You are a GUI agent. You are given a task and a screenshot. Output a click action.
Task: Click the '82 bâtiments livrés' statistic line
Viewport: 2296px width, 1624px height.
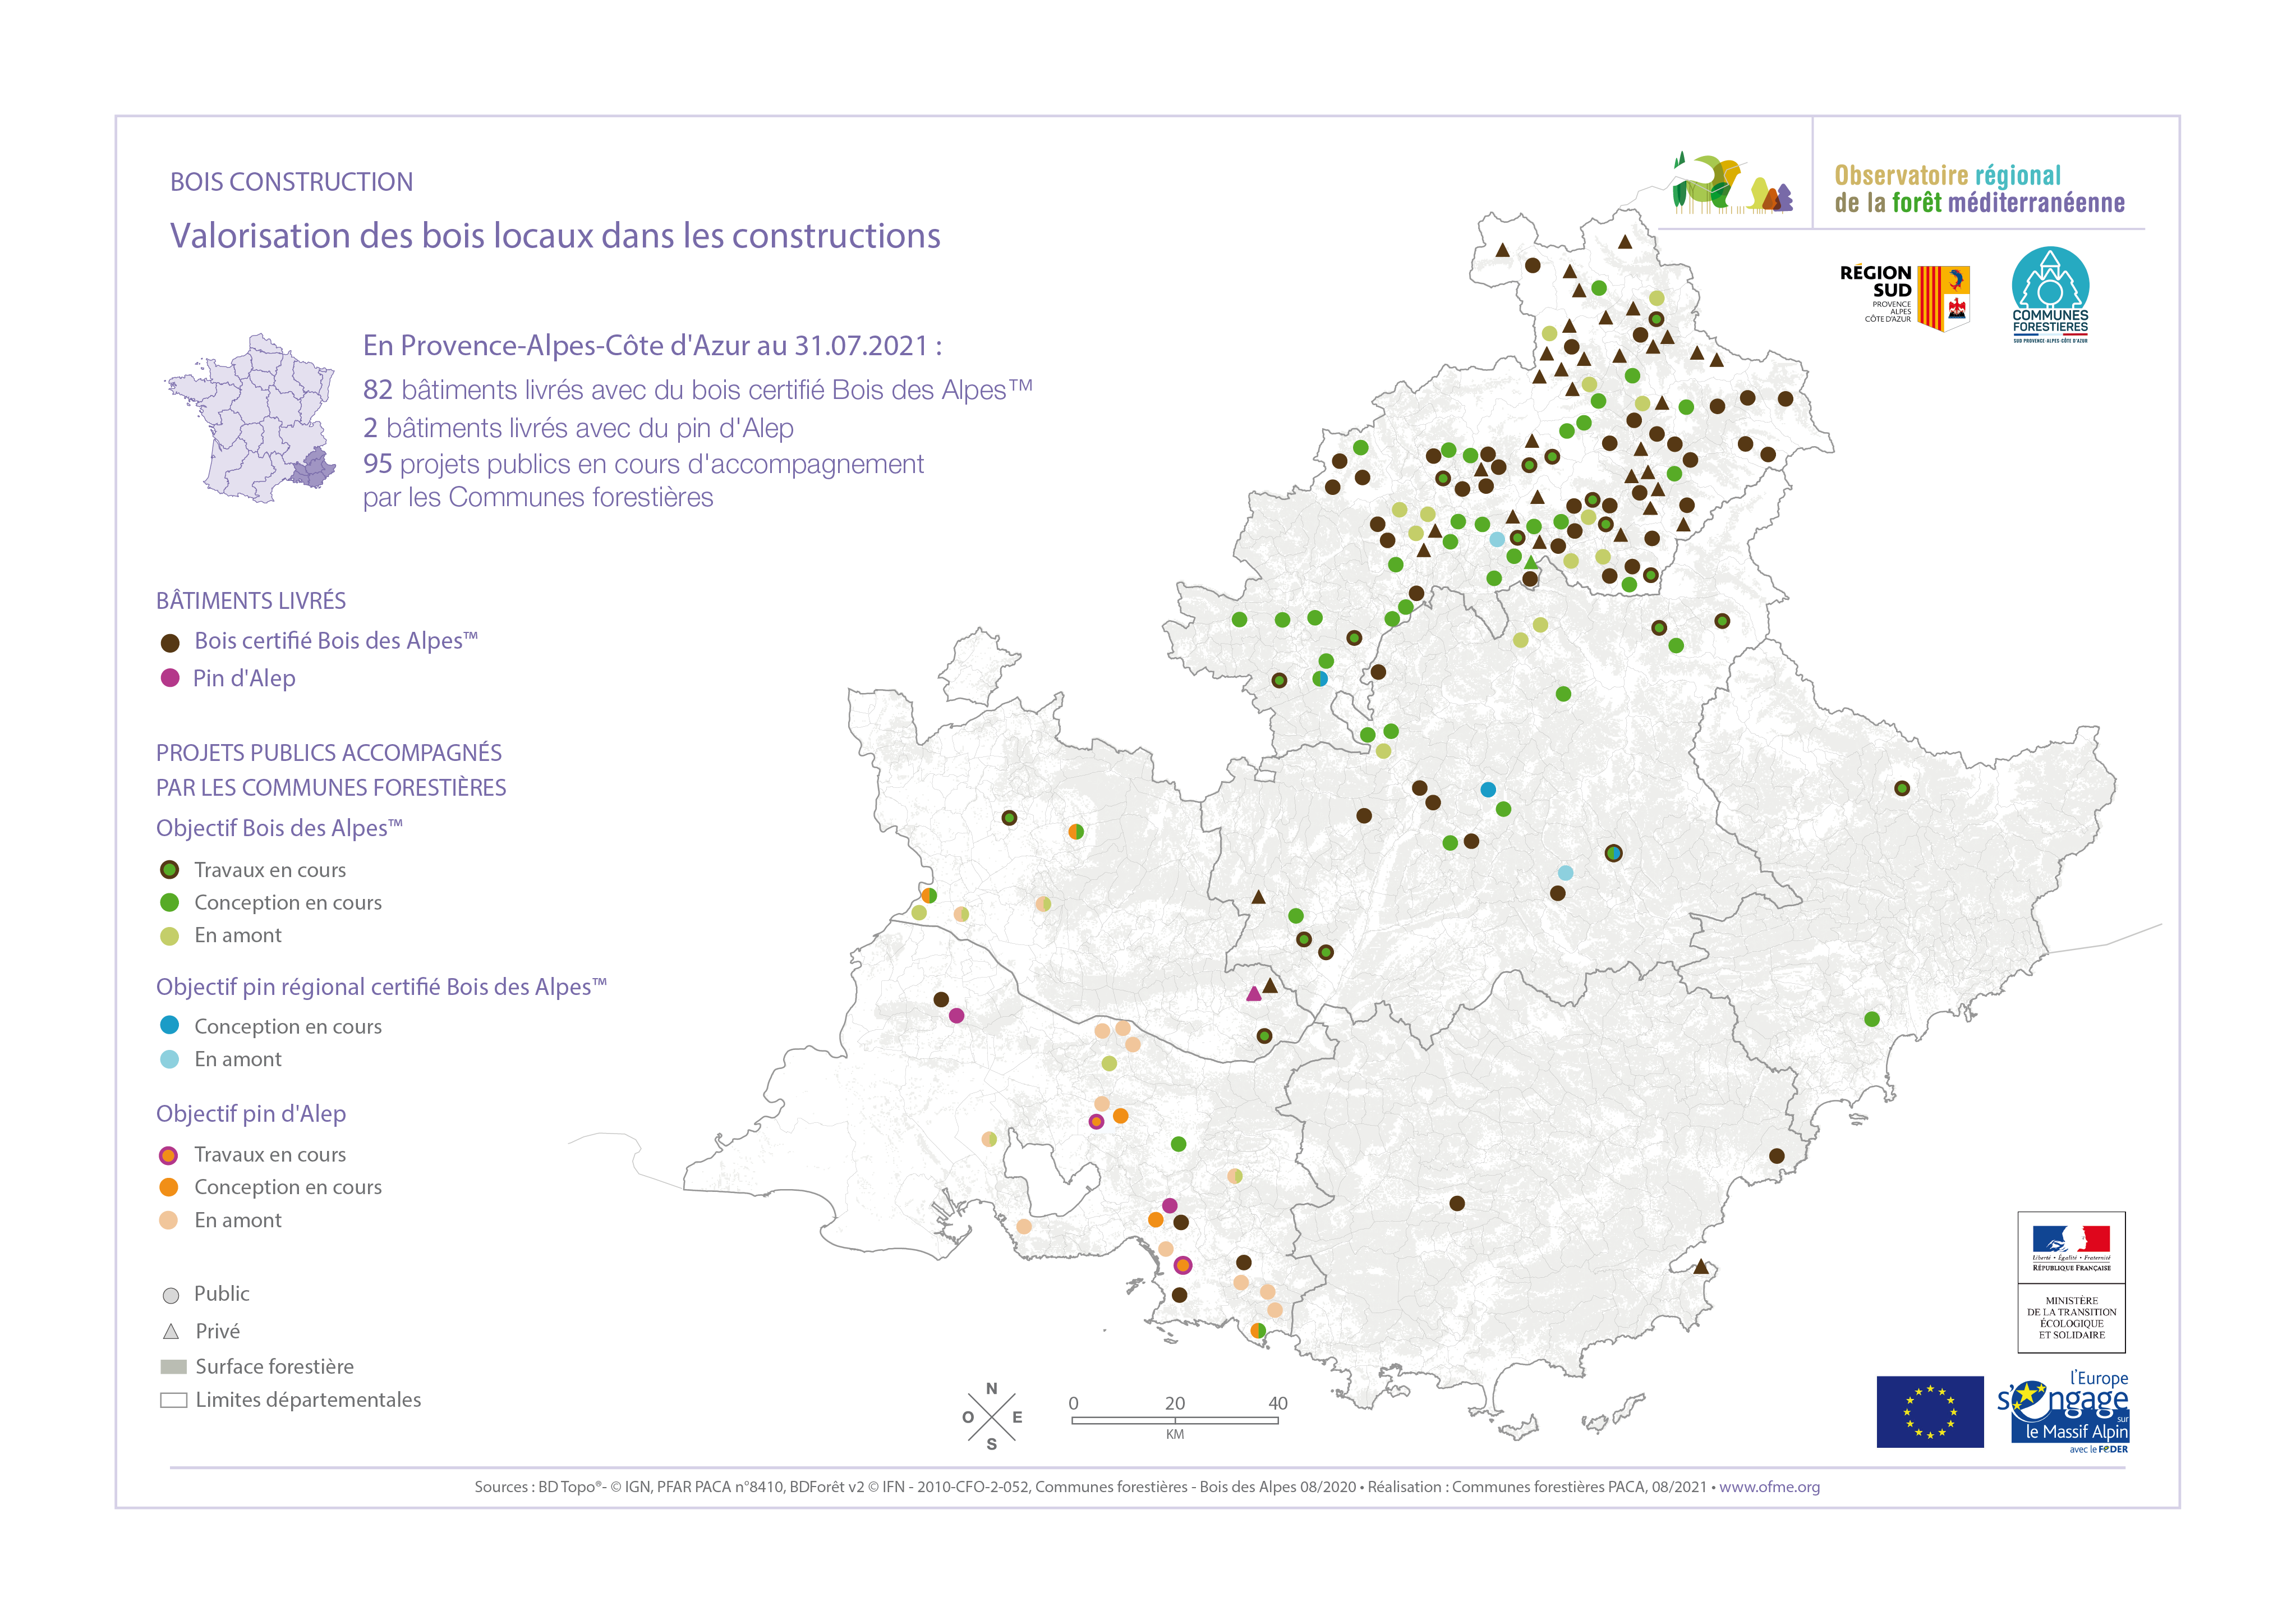pyautogui.click(x=698, y=389)
